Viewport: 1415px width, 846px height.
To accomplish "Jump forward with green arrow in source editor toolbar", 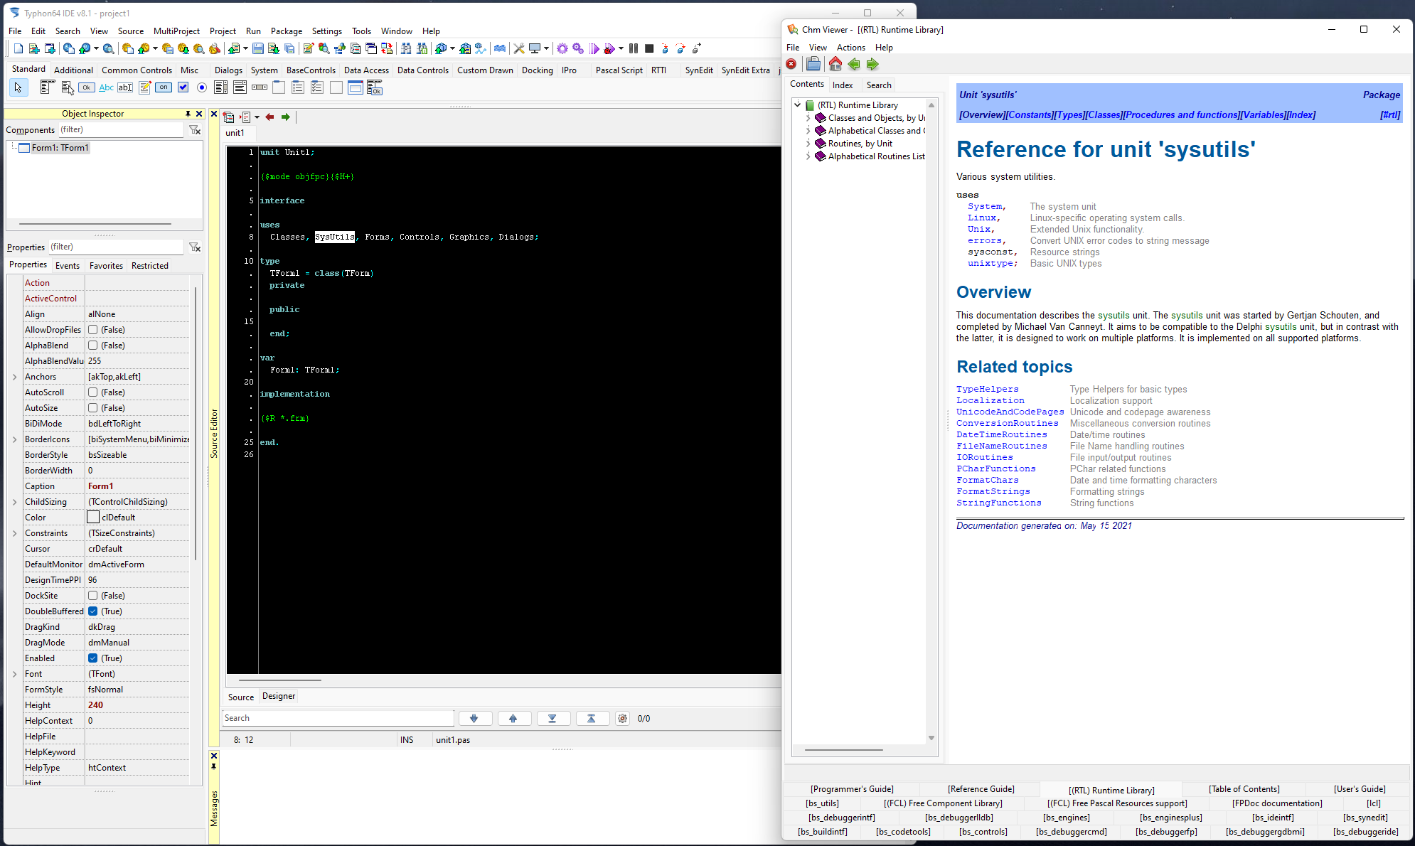I will (x=286, y=117).
